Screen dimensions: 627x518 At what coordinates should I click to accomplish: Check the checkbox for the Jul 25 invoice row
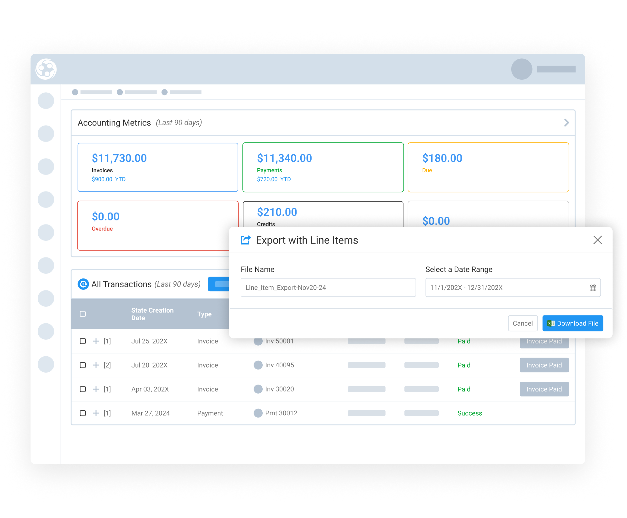pyautogui.click(x=83, y=341)
